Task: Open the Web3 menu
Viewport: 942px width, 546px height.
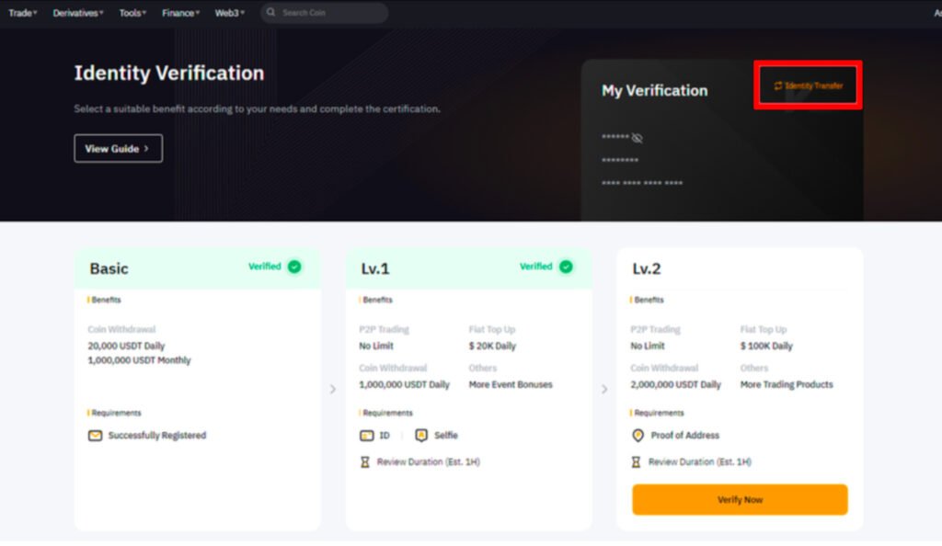Action: coord(229,13)
